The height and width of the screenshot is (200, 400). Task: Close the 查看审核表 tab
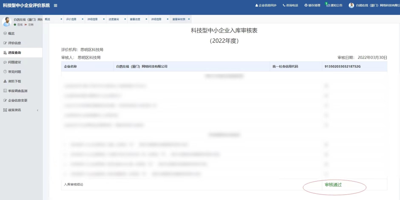tap(189, 19)
